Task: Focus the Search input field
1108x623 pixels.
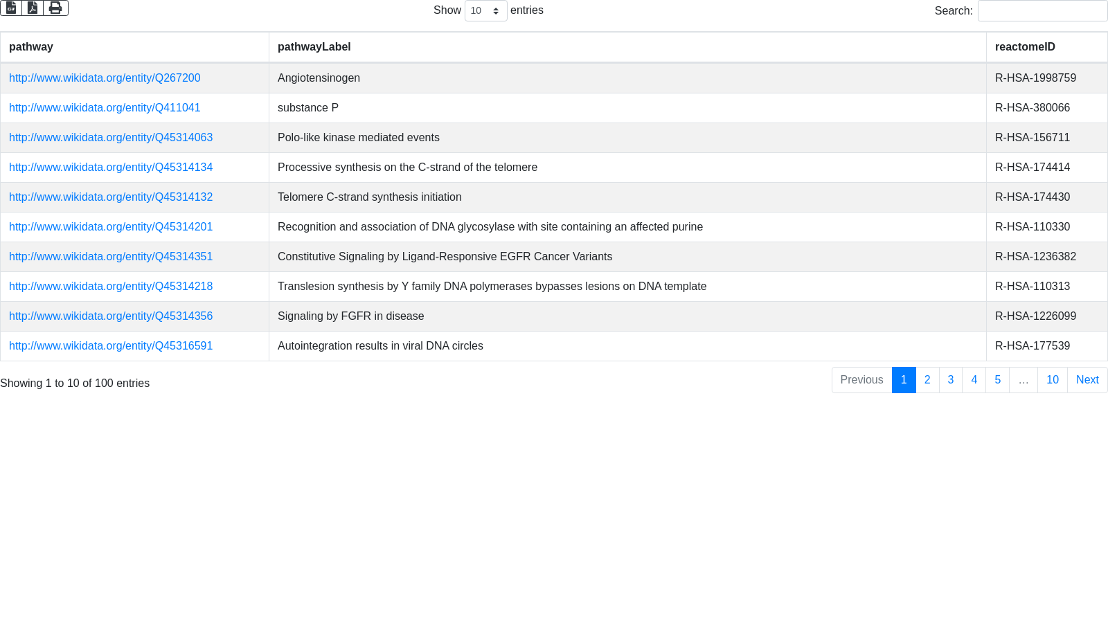Action: (1042, 10)
